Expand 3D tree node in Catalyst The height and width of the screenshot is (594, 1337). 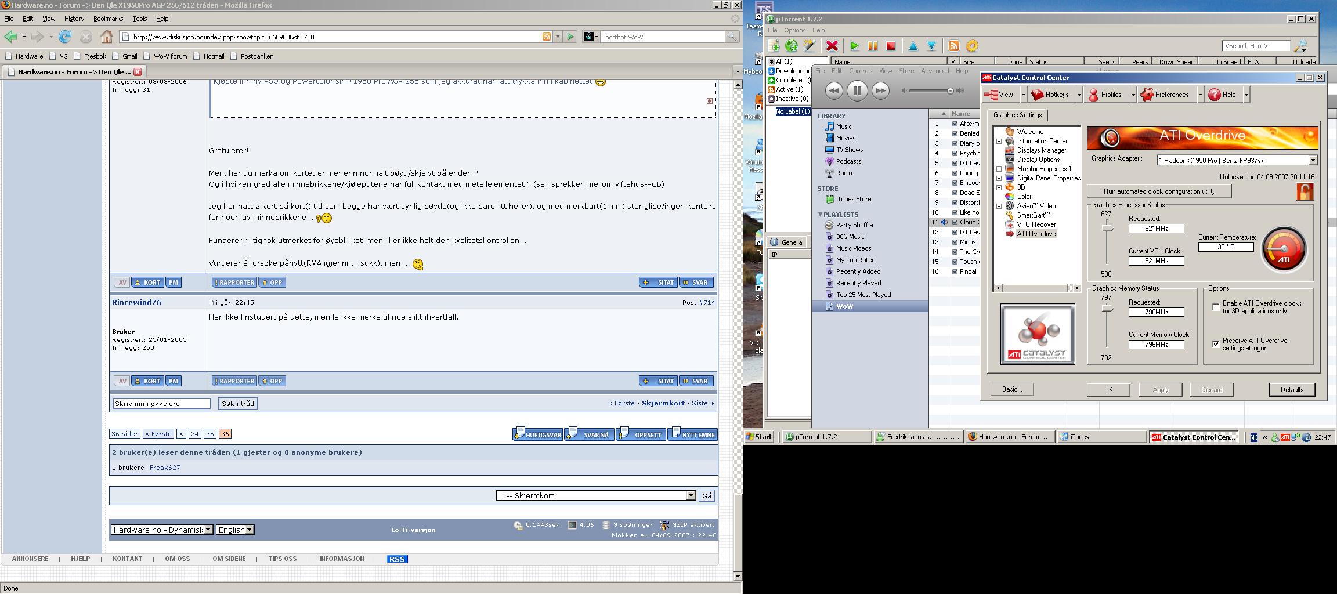[999, 187]
